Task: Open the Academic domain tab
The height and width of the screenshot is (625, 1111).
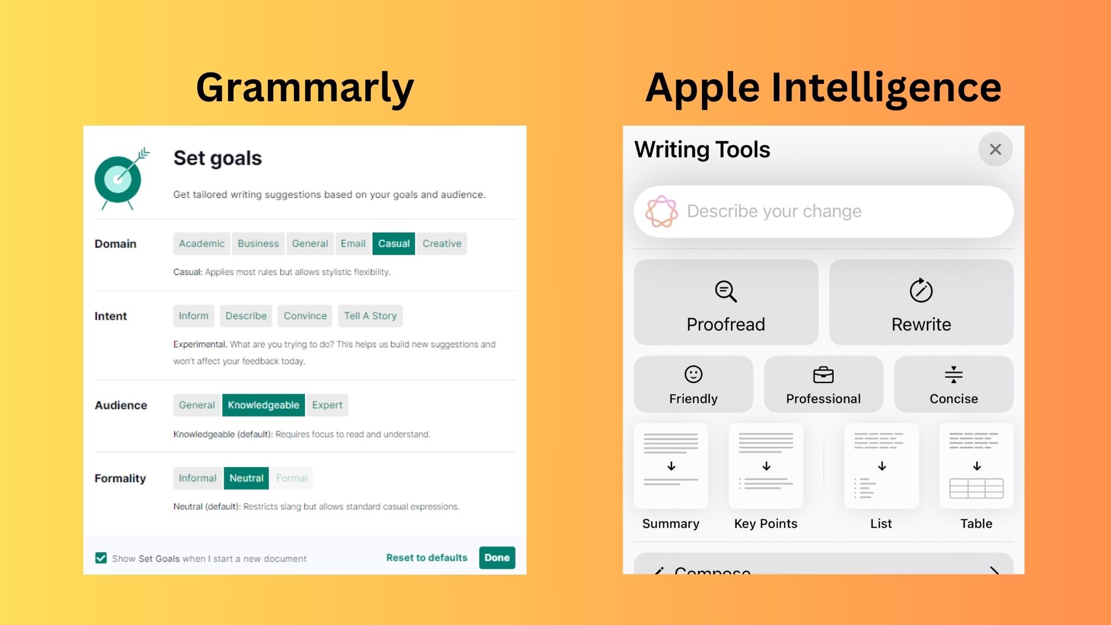Action: [201, 244]
